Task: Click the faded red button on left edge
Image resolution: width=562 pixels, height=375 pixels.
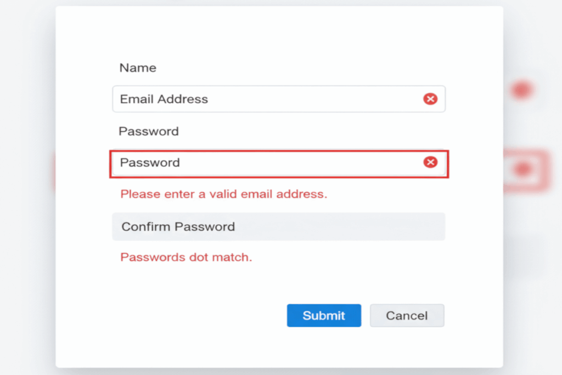Action: tap(53, 171)
